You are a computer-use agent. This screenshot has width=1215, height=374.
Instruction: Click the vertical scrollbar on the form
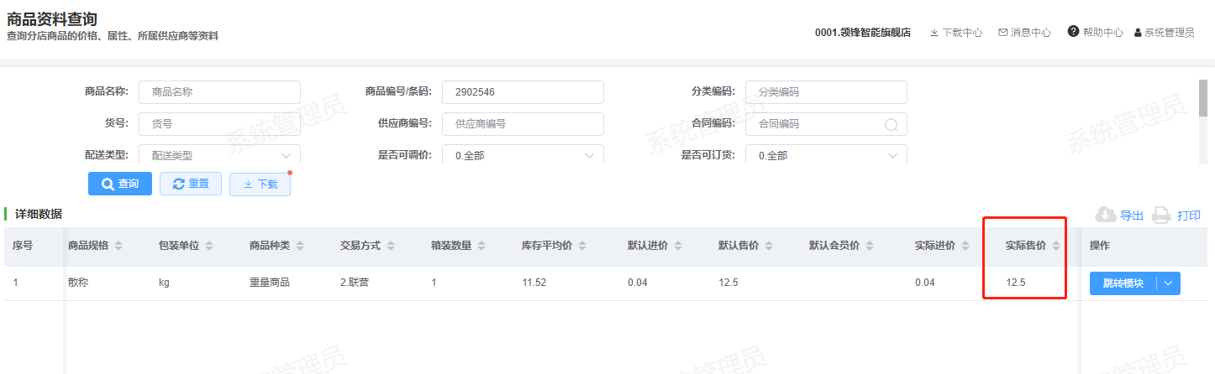pyautogui.click(x=1203, y=98)
